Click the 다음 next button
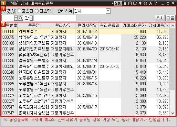The height and width of the screenshot is (127, 177). click(x=171, y=18)
